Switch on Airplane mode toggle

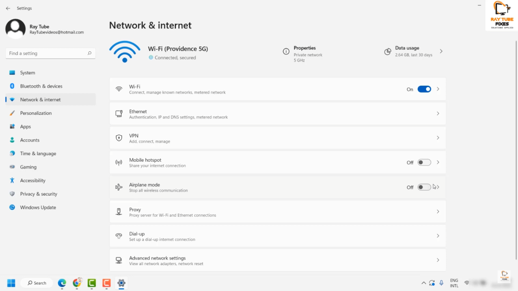(424, 187)
